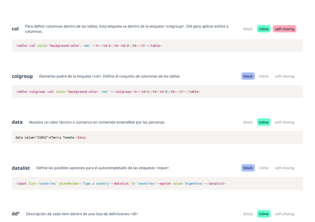
Task: Select the "inline" badge on the data row
Action: pyautogui.click(x=264, y=122)
